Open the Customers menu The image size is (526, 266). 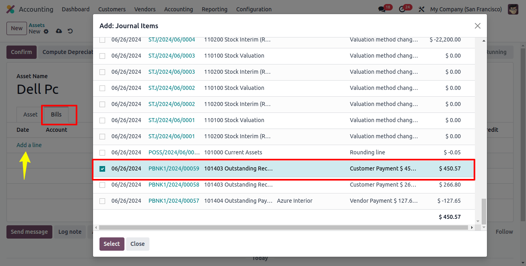click(x=112, y=9)
